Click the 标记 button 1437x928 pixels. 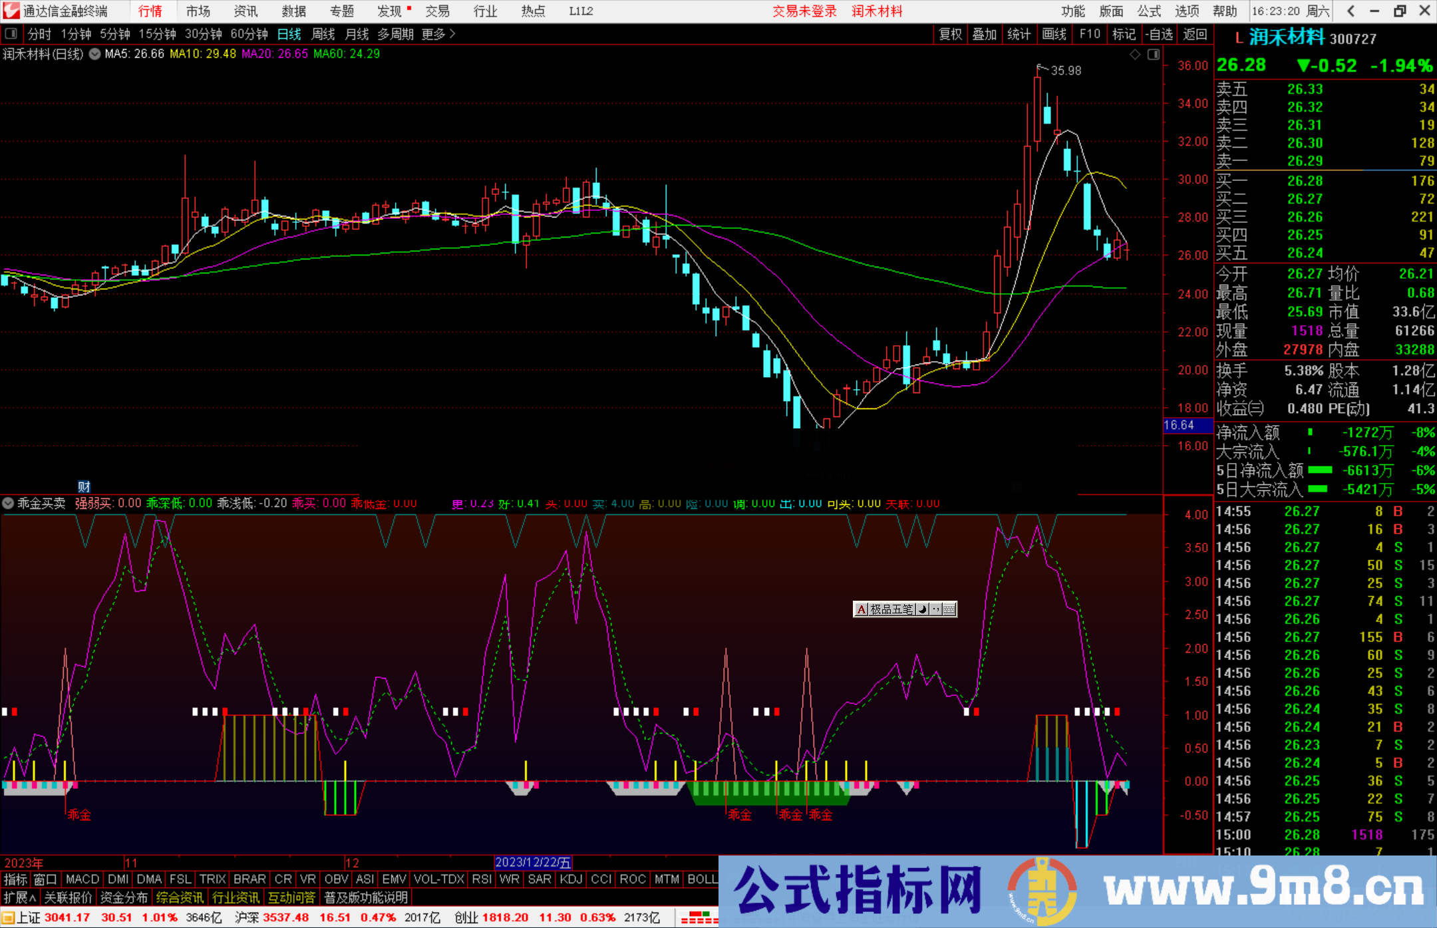click(1124, 34)
